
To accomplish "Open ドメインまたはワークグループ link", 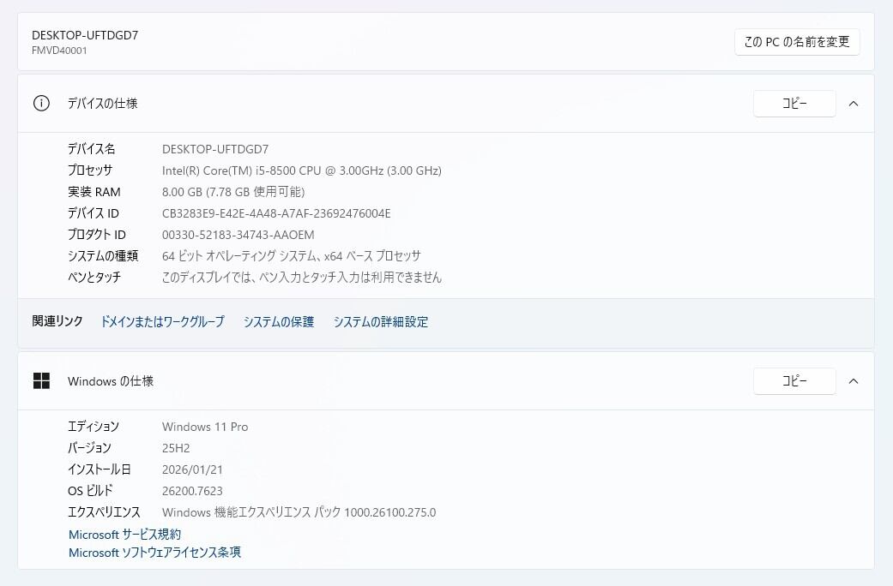I will click(162, 321).
